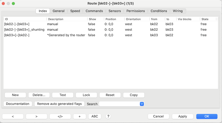
Task: Click the Delete... button
Action: coord(39,95)
